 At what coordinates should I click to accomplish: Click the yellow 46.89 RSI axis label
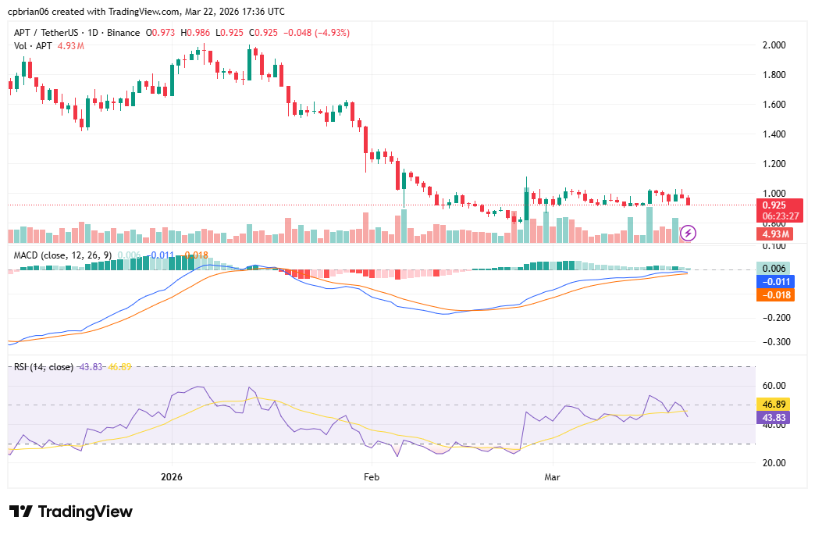pyautogui.click(x=774, y=405)
